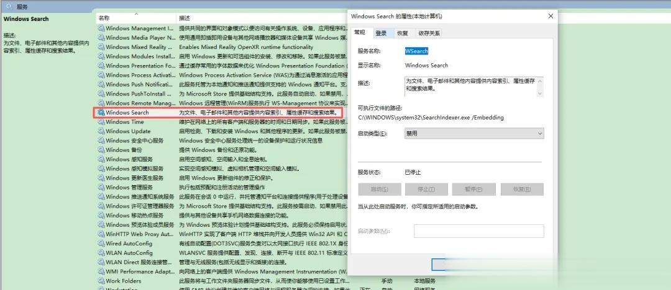Click the magnifier icon beside 服务 title
The image size is (671, 290).
9,6
